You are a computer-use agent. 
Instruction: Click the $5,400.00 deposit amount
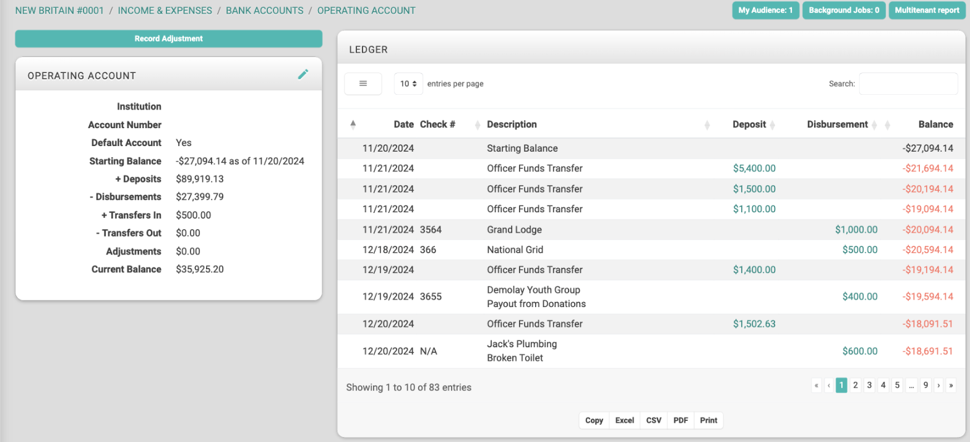(754, 168)
